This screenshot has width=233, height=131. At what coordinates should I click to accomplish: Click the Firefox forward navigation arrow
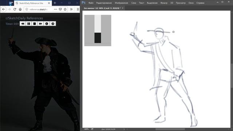point(9,9)
